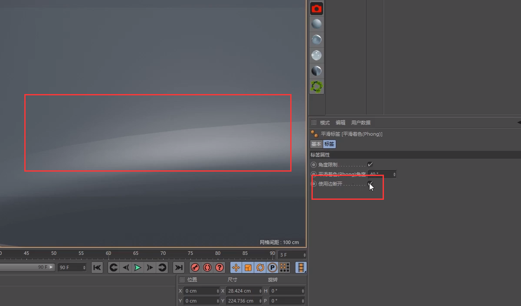Click frame 60 on the timeline ruler
The image size is (521, 306).
108,253
